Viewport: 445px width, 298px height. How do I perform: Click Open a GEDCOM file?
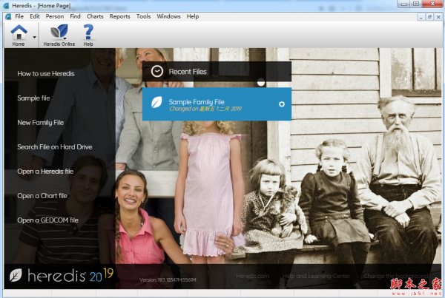[47, 220]
